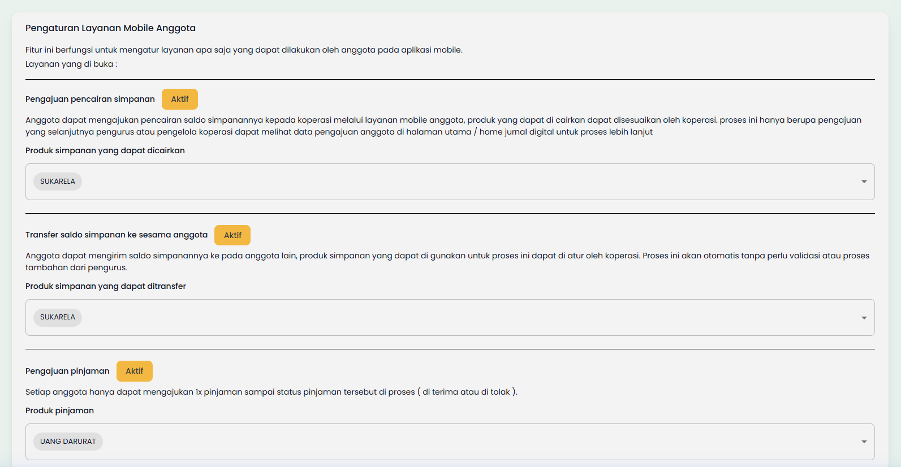Click the Layanan yang di buka text
The height and width of the screenshot is (467, 901).
(x=71, y=64)
